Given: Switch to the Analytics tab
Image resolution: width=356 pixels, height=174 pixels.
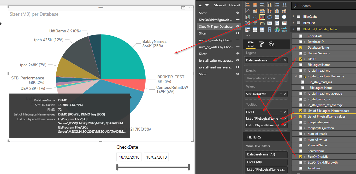Looking at the screenshot, I should tap(272, 44).
